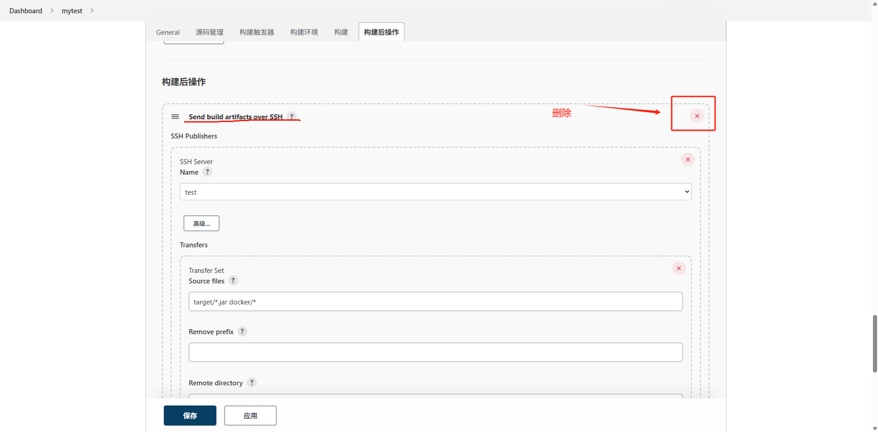Viewport: 878px width, 432px height.
Task: Switch to the 源码管理 tab
Action: (x=209, y=32)
